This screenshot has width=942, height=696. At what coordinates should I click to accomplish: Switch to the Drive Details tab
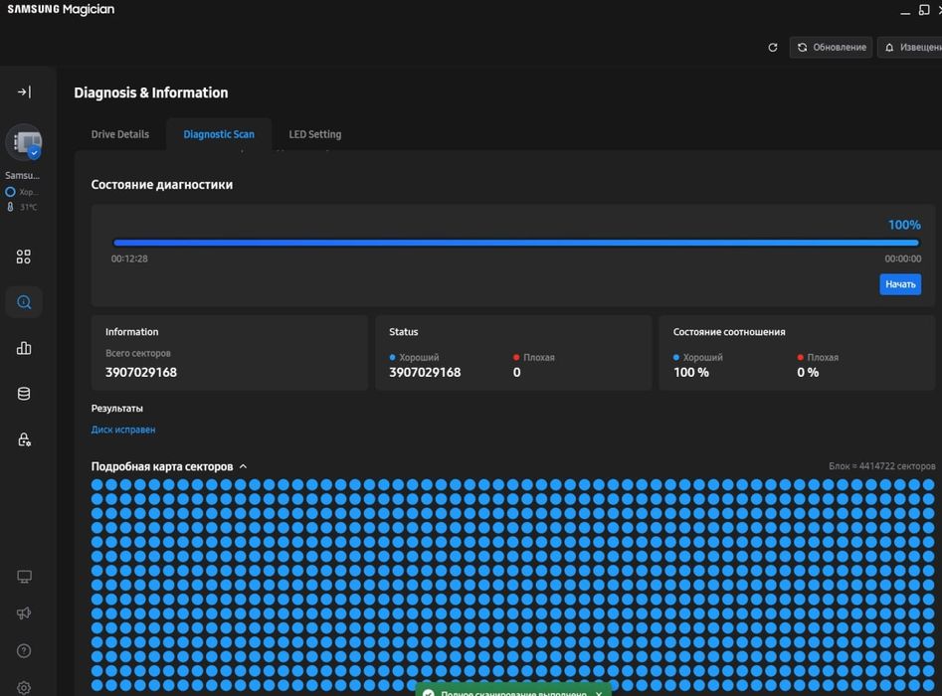tap(120, 134)
